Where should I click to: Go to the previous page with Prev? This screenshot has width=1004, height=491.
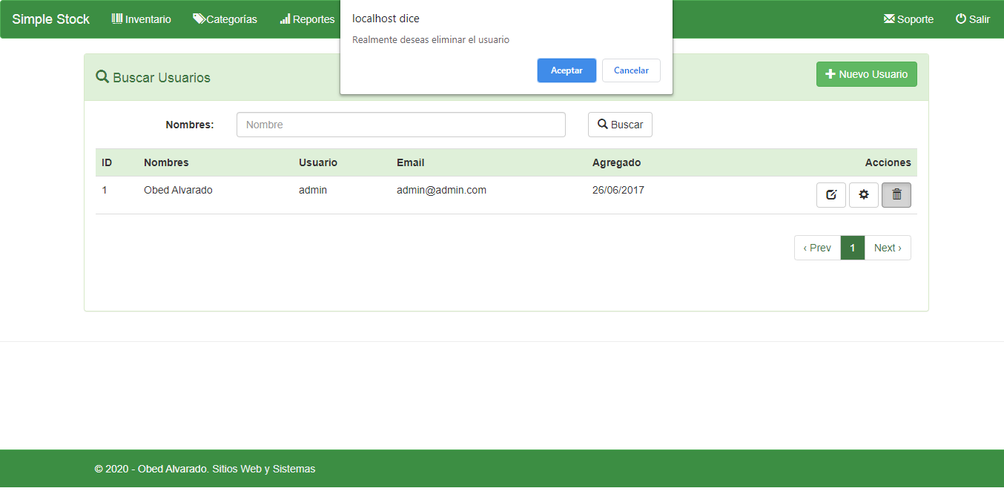click(817, 248)
